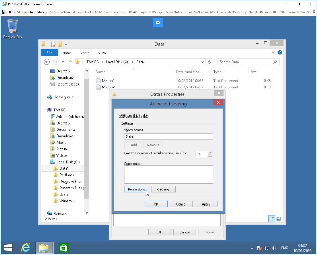This screenshot has width=317, height=255.
Task: Open Recent places in navigation pane
Action: 64,84
